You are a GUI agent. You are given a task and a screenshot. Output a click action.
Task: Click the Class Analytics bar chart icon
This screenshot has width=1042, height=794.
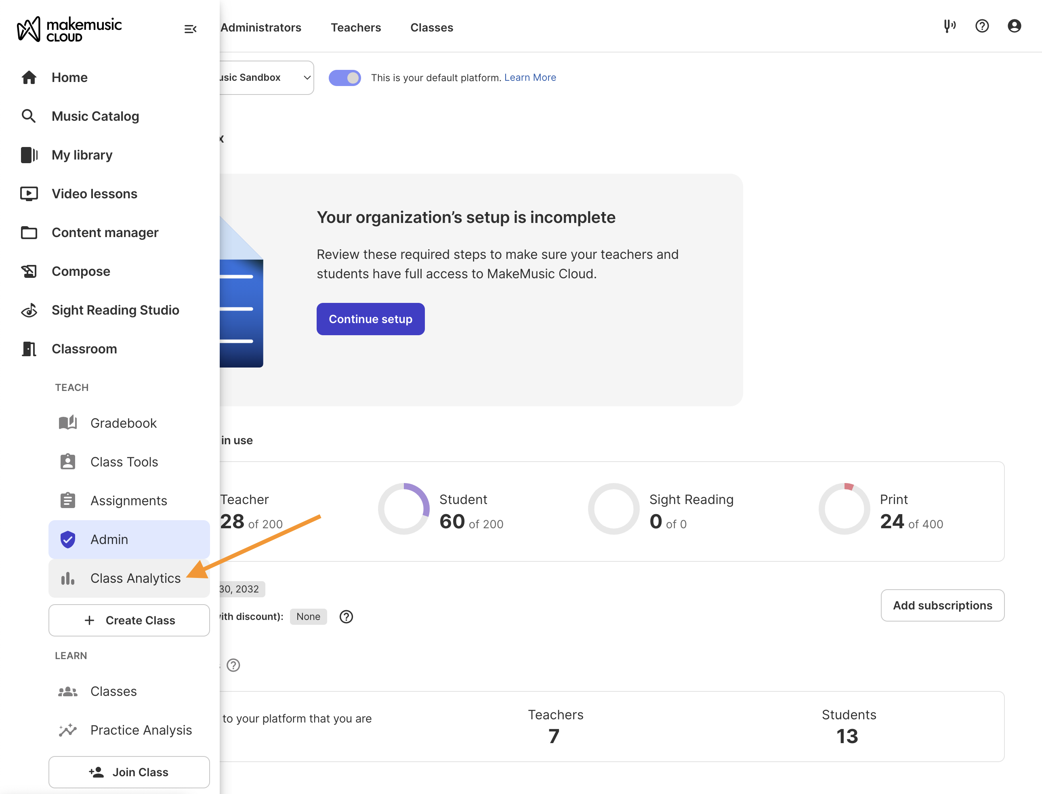pos(67,578)
